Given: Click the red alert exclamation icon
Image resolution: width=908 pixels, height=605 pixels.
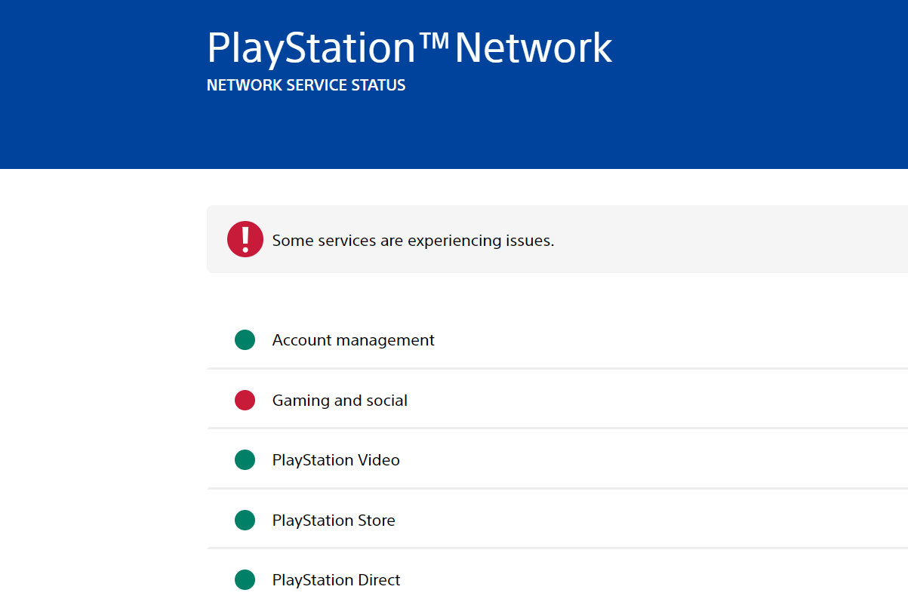Looking at the screenshot, I should 245,238.
